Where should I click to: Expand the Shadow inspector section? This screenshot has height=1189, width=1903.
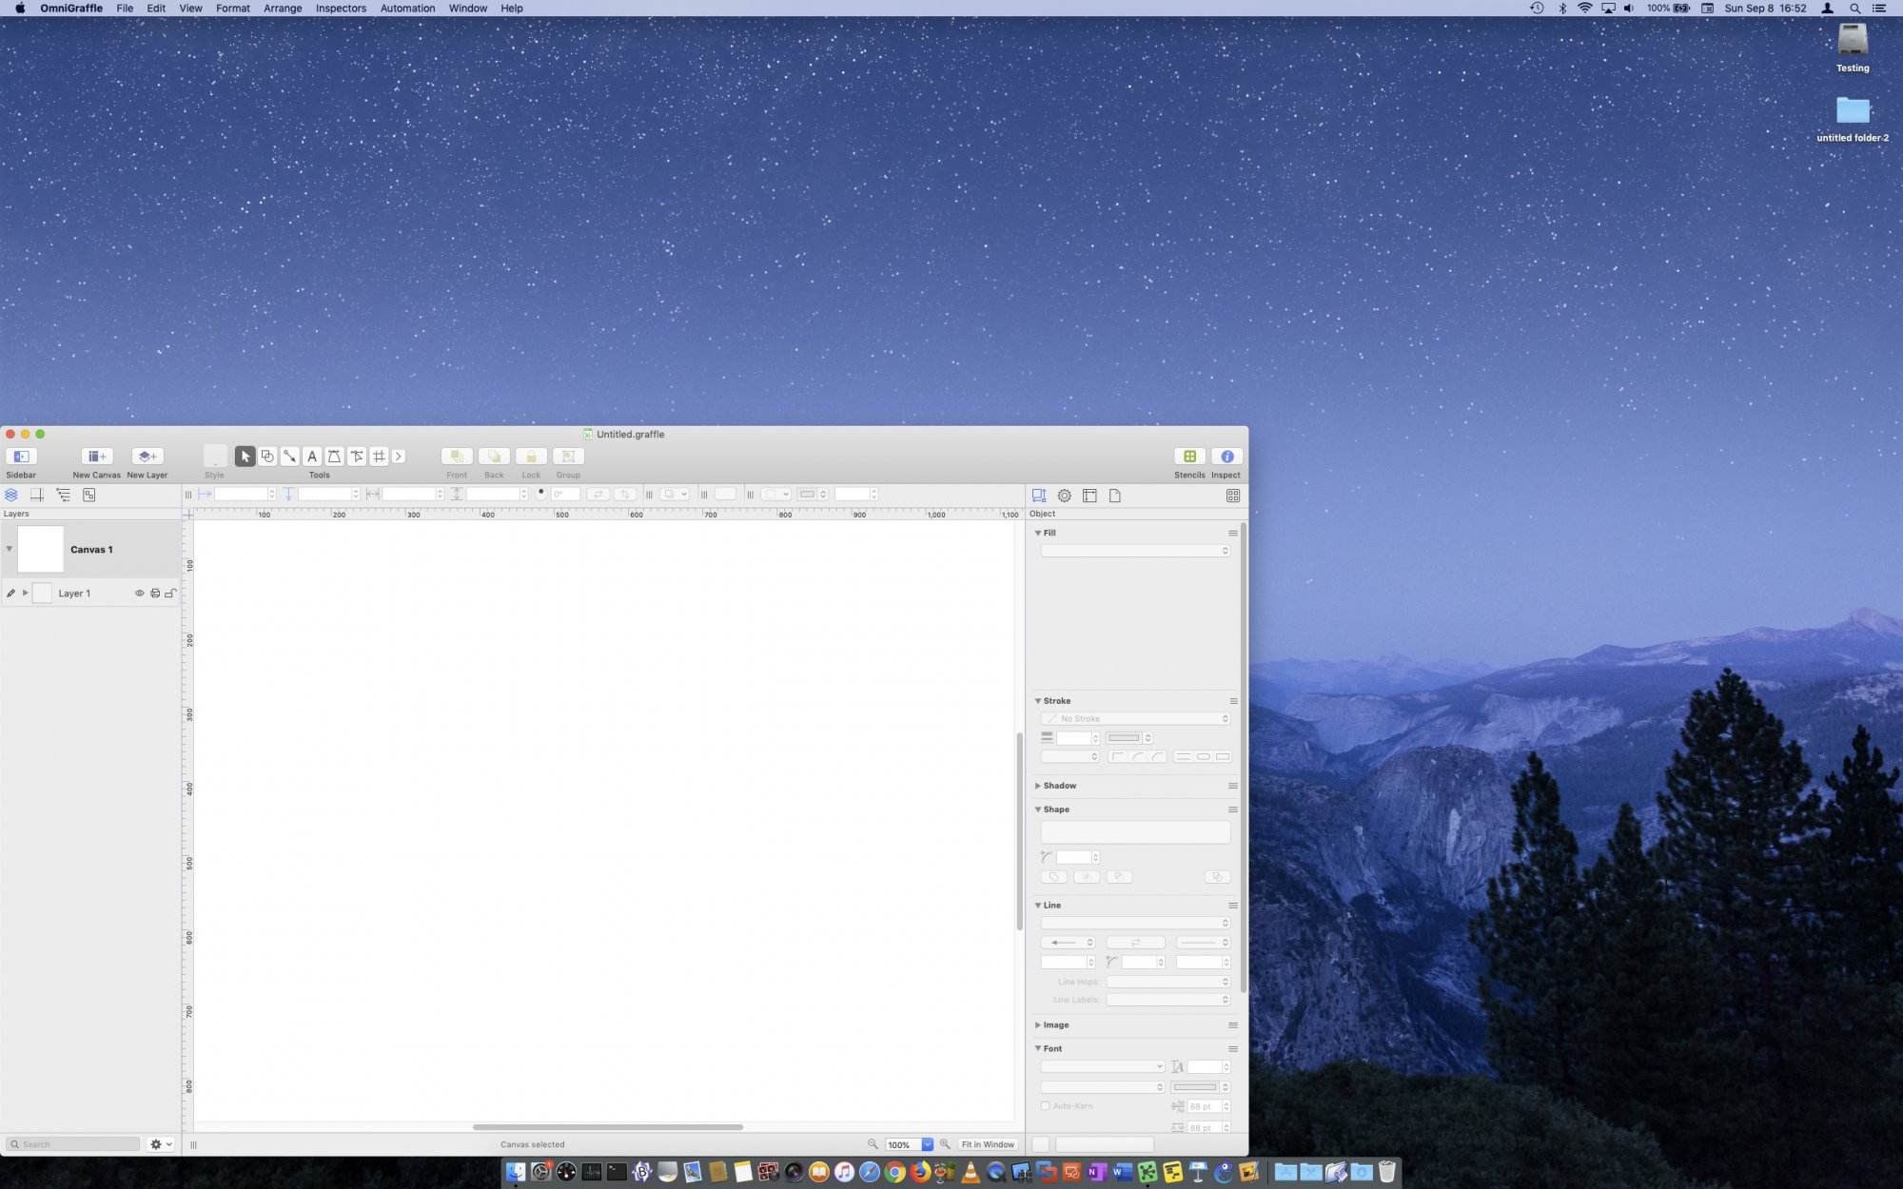[x=1038, y=786]
